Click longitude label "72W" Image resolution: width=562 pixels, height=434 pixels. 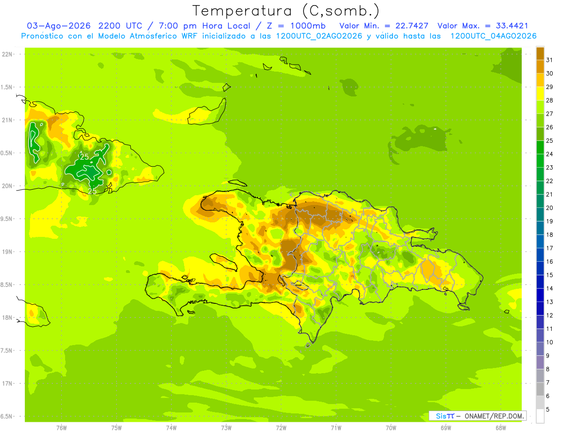coord(281,428)
